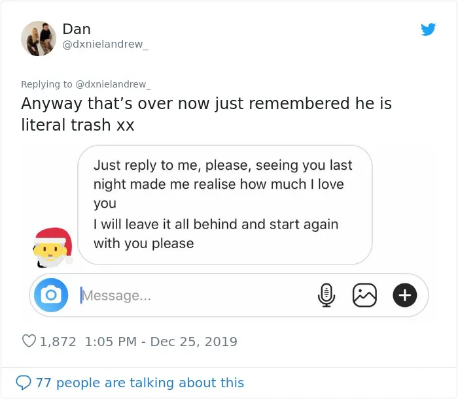Screen dimensions: 458x399
Task: Click the 1:05 PM - Dec 25, 2019 timestamp
Action: pyautogui.click(x=161, y=342)
